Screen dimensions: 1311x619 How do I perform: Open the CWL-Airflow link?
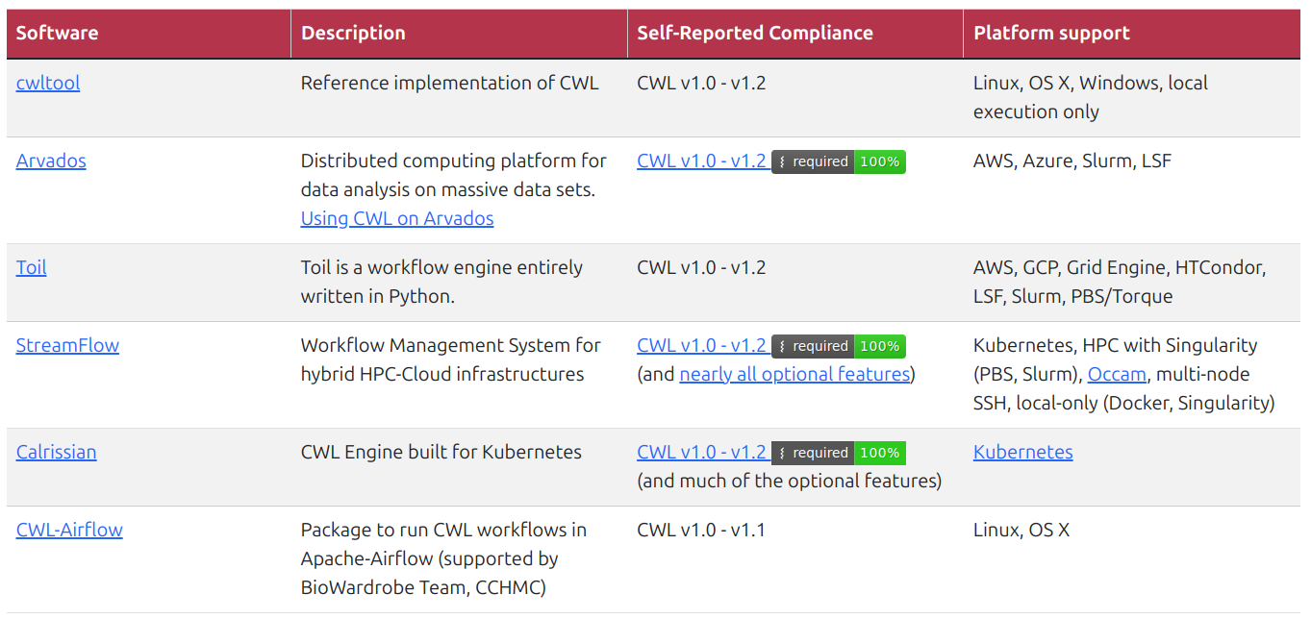coord(69,530)
